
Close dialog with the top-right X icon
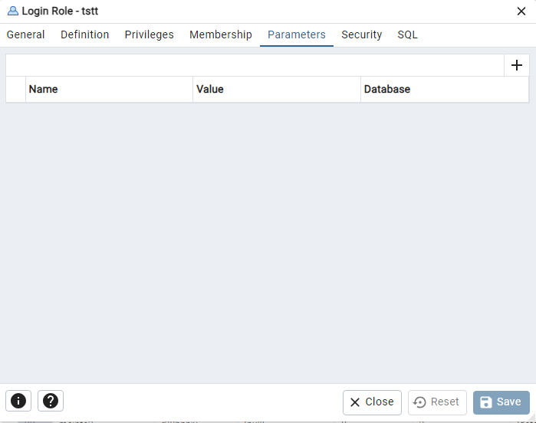click(x=521, y=11)
